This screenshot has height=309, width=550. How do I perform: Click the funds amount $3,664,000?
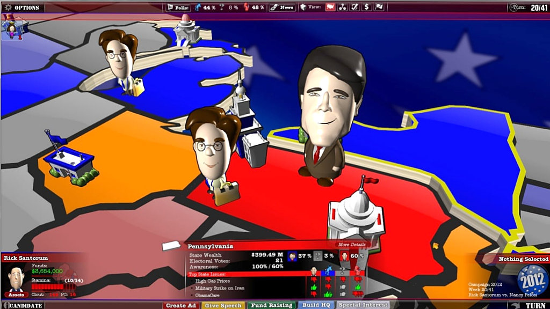pyautogui.click(x=47, y=271)
